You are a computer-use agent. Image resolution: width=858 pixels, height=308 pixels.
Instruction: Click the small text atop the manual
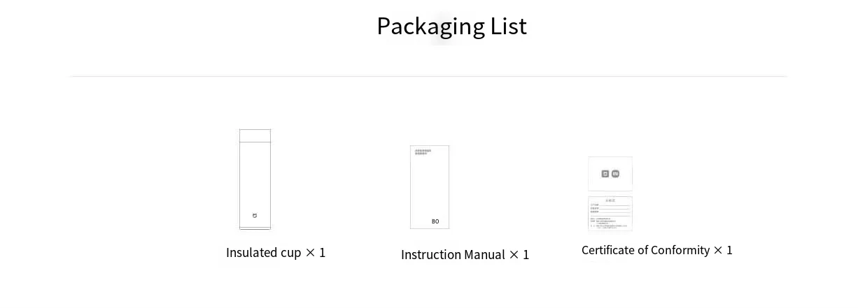[423, 152]
